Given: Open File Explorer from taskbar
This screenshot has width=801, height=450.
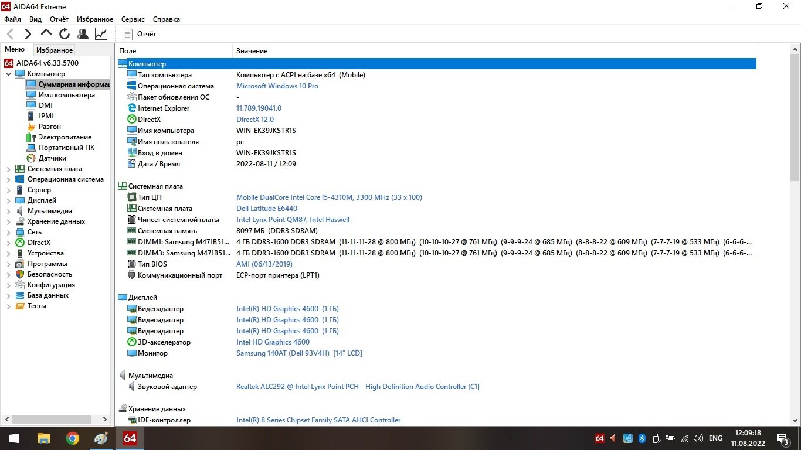Looking at the screenshot, I should pos(44,438).
